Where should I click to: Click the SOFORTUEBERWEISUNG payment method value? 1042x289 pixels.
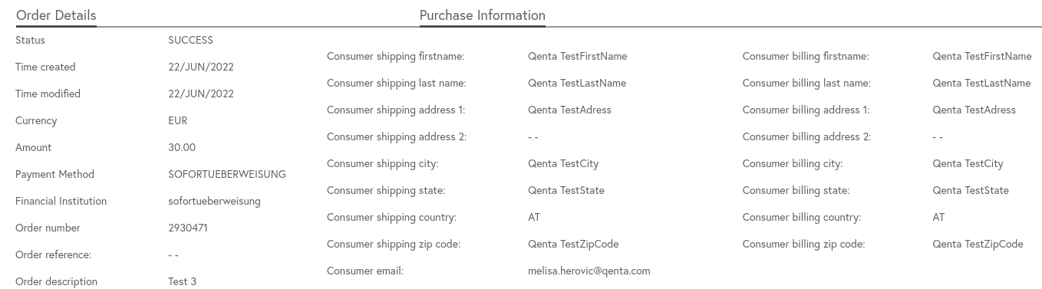click(x=227, y=174)
